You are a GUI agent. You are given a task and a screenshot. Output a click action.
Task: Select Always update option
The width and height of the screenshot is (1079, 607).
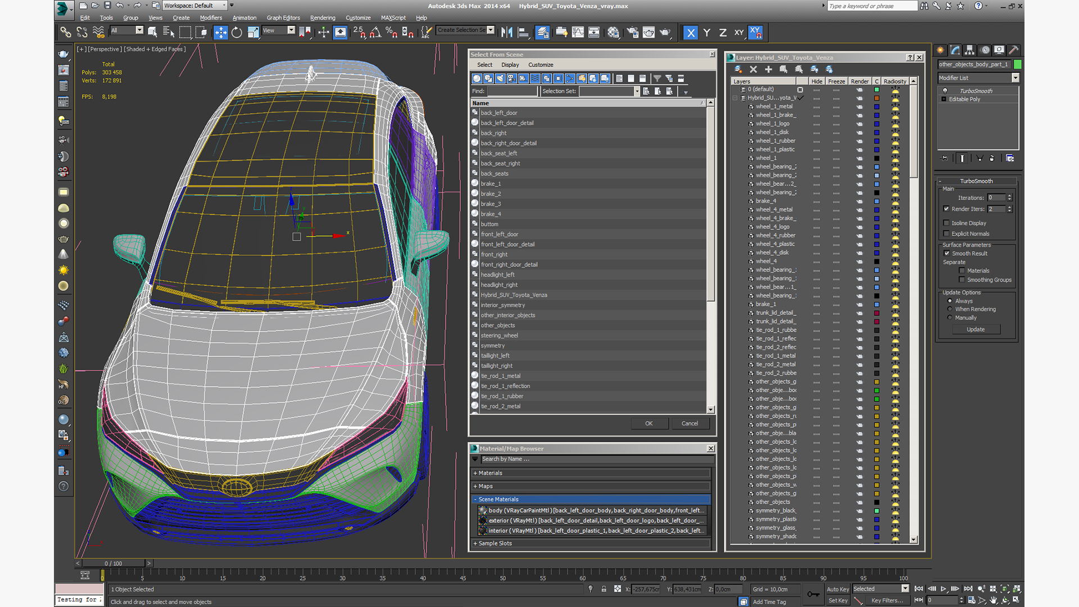[x=950, y=301]
